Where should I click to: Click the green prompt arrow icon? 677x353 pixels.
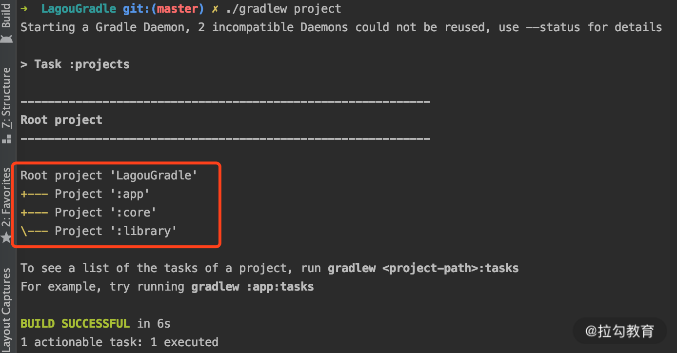[x=25, y=9]
